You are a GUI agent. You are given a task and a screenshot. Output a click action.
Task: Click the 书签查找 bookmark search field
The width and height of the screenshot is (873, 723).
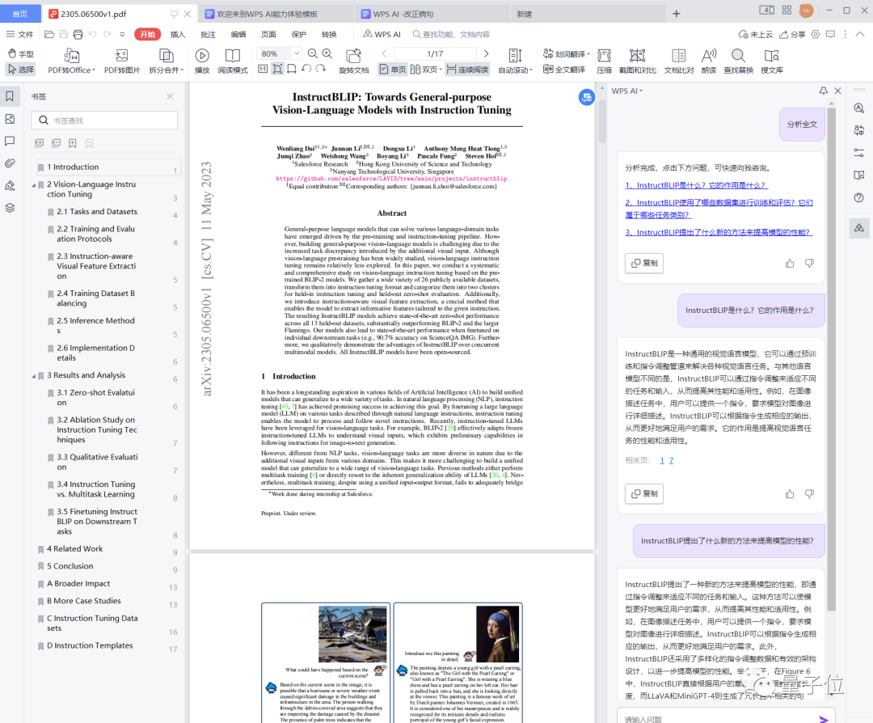coord(104,120)
